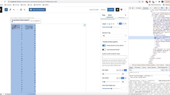Open the Computed styles tab
Viewport: 170px width, 95px height.
137,68
